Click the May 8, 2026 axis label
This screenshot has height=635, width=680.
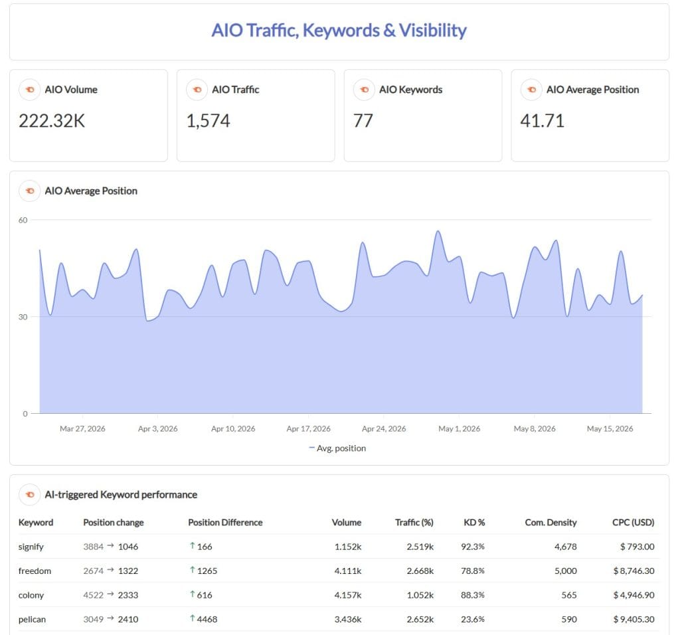(535, 428)
